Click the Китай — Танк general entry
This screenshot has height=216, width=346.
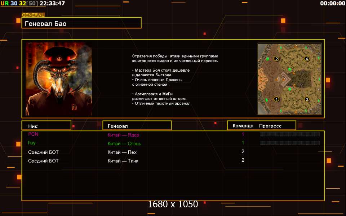pyautogui.click(x=123, y=161)
